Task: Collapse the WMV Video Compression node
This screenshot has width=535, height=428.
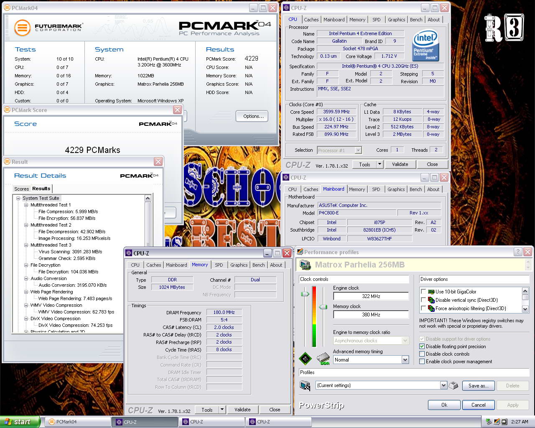Action: click(x=26, y=305)
